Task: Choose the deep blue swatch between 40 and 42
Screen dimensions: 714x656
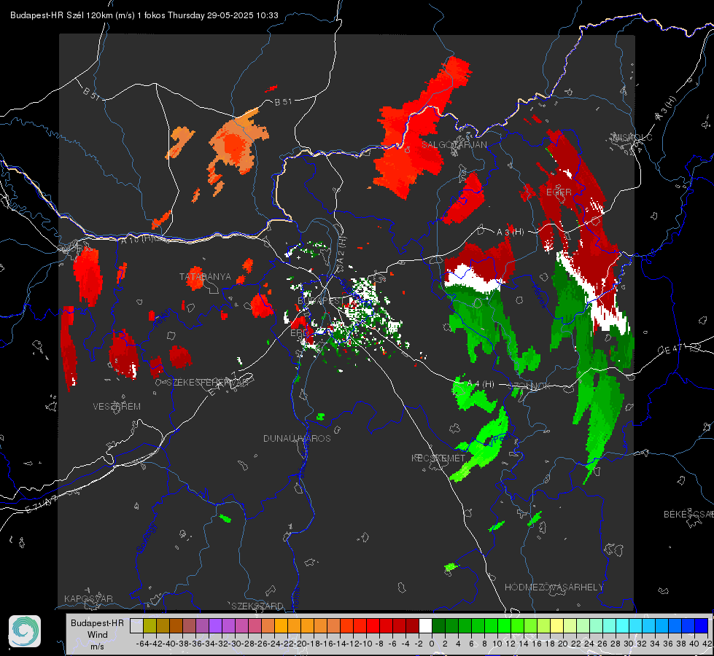Action: click(702, 625)
